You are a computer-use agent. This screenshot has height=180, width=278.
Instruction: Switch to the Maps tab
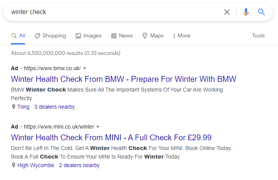(x=153, y=35)
